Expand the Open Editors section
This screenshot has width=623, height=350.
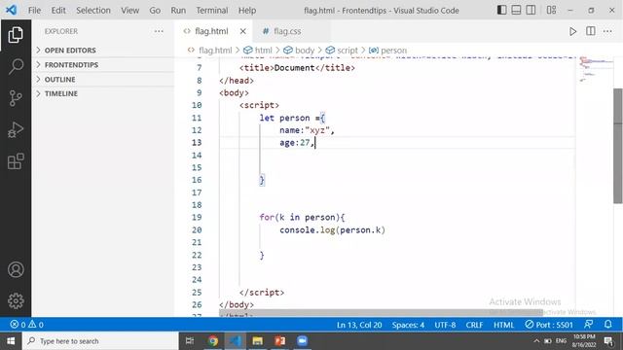(103, 50)
